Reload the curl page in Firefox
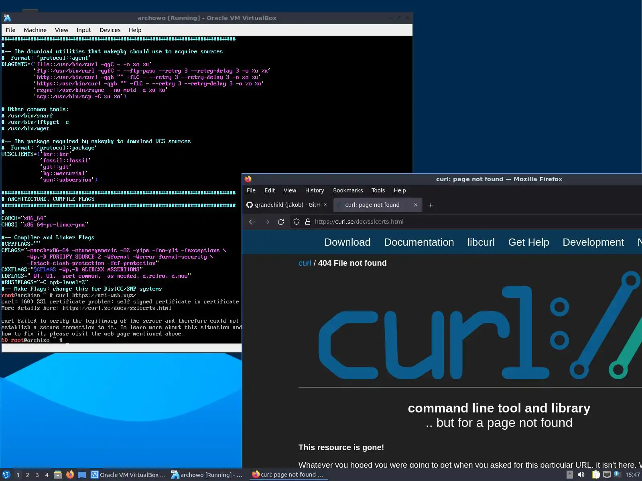The image size is (642, 481). (281, 222)
